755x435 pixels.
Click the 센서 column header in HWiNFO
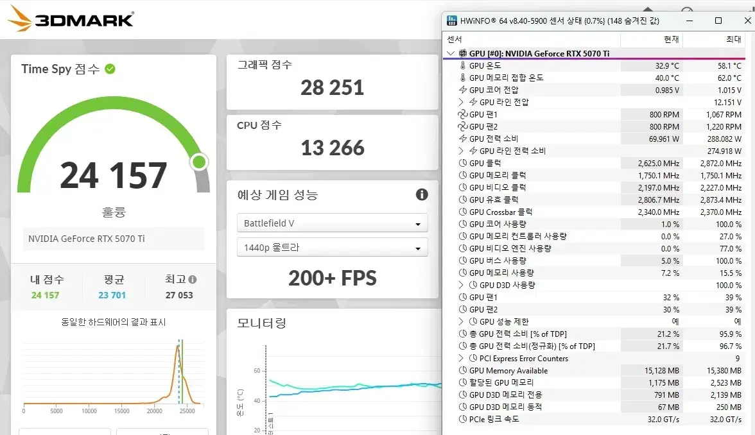[x=532, y=40]
